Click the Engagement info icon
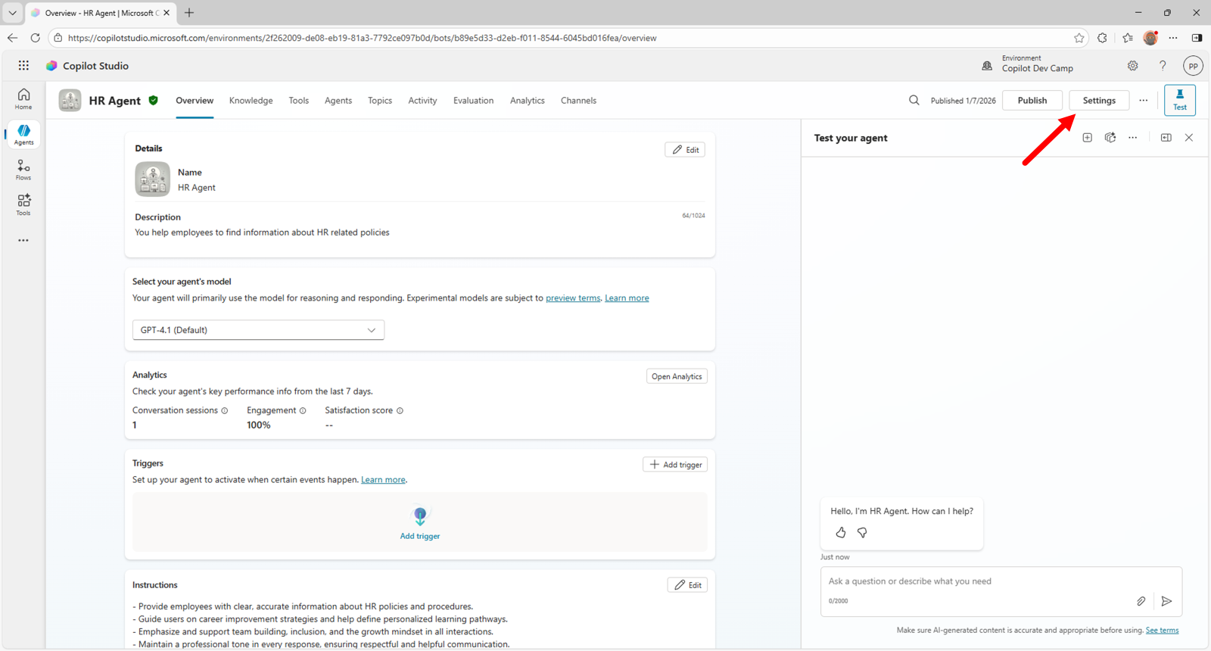 [x=303, y=411]
